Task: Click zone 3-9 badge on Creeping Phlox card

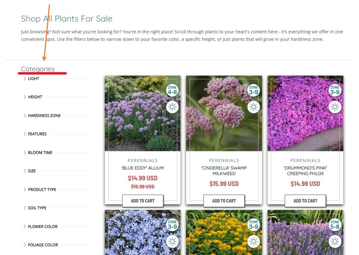Action: coord(335,90)
